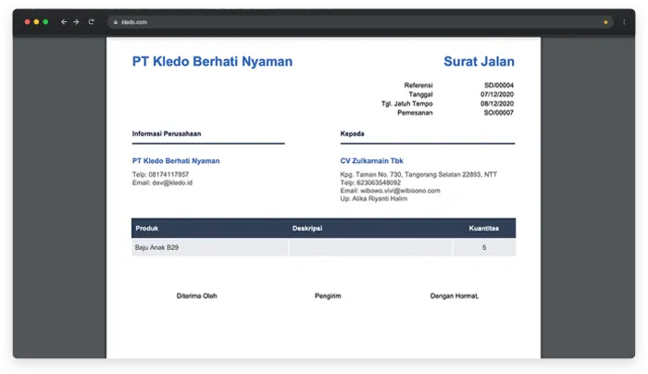Open the browser three-dot menu
The width and height of the screenshot is (648, 374).
(624, 22)
